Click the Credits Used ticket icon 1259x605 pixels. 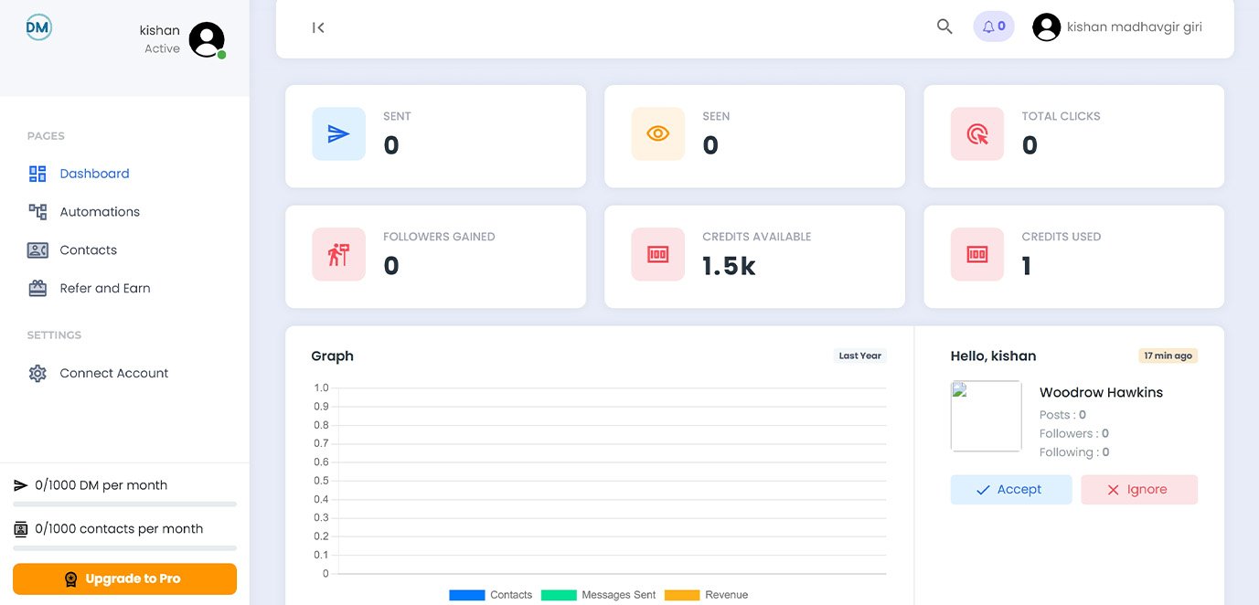[x=976, y=254]
